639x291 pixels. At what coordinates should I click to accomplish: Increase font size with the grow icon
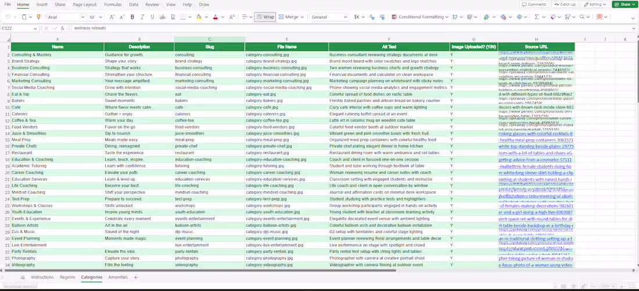tap(113, 17)
